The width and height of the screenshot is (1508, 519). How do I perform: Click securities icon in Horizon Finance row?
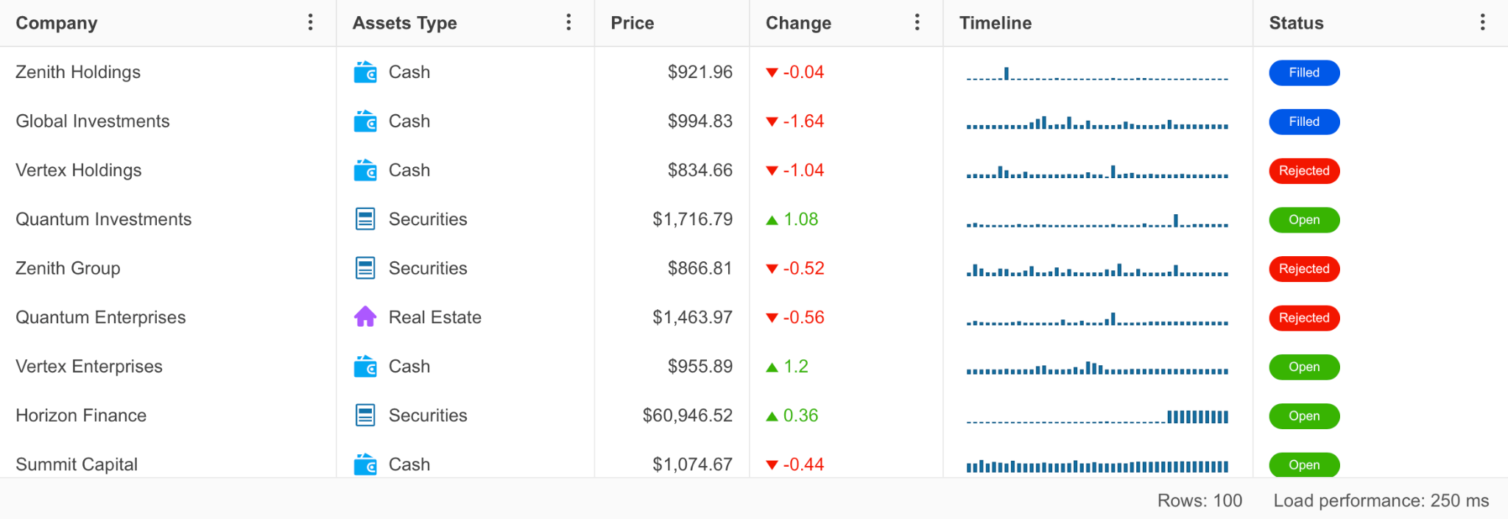(365, 416)
